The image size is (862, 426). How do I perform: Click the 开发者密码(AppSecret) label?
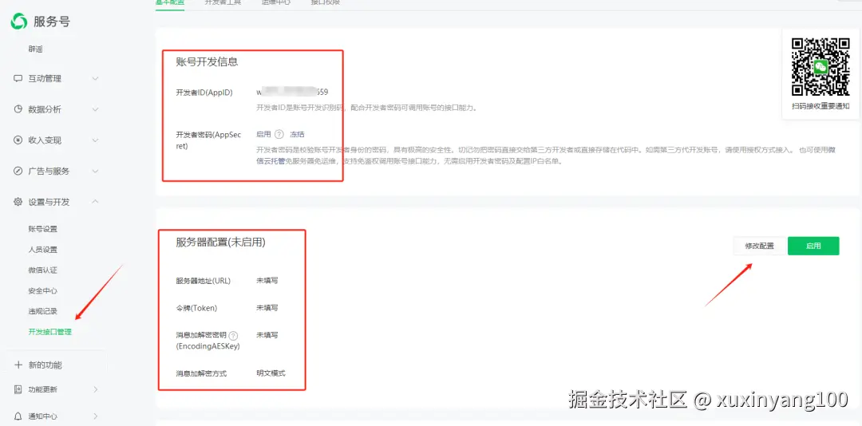(208, 140)
